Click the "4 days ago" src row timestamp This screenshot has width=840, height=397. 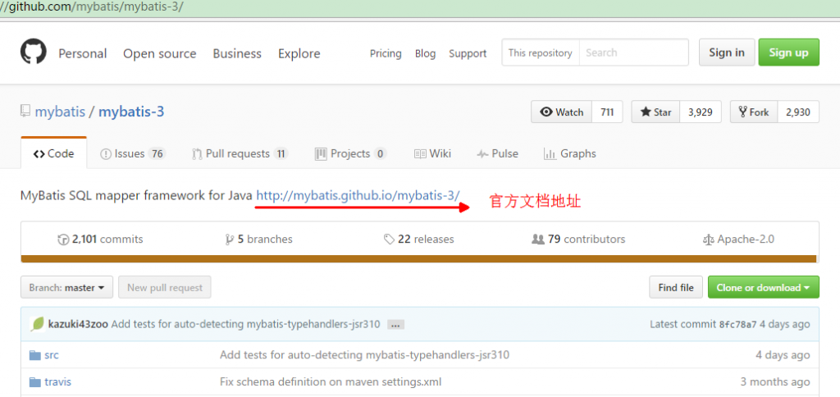[783, 354]
